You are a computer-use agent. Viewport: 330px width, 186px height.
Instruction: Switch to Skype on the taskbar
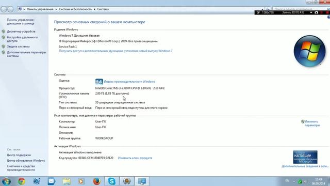(112, 181)
